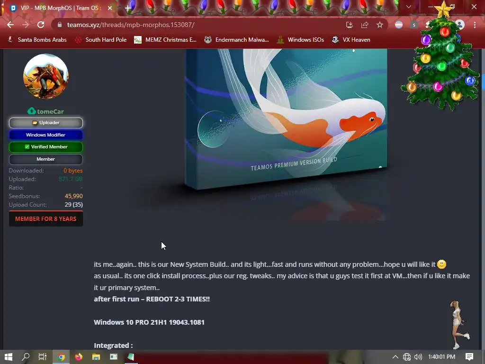Click the address bar URL field
Image resolution: width=485 pixels, height=364 pixels.
(x=198, y=25)
